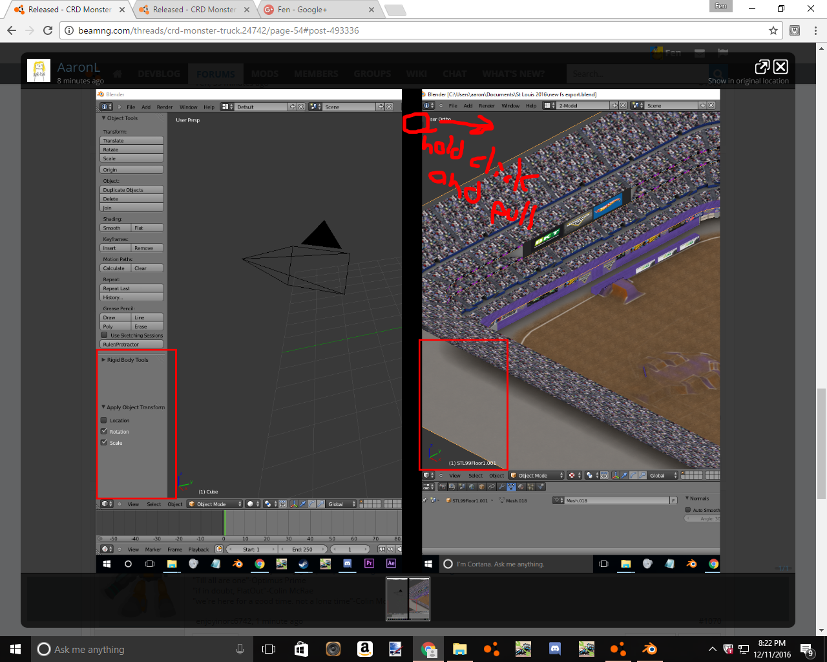This screenshot has width=827, height=662.
Task: Bookmark this page with the star icon
Action: tap(773, 30)
